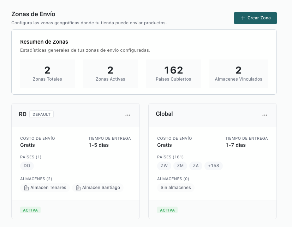Select the Países Cubiertos 162 stat card
Viewport: 292px width, 227px height.
pos(173,73)
